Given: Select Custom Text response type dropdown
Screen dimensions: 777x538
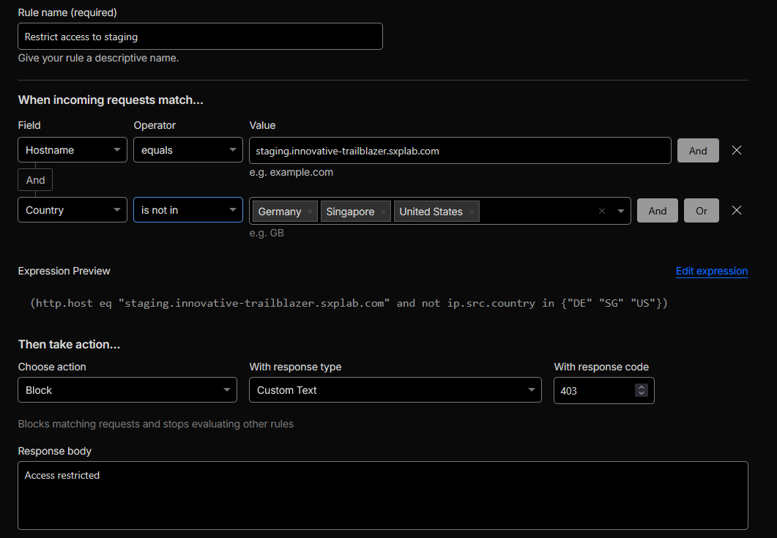Looking at the screenshot, I should 395,390.
